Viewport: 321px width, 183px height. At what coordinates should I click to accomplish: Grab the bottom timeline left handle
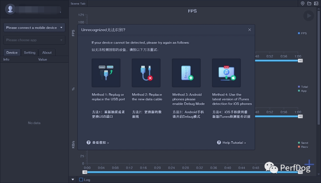tap(85, 172)
